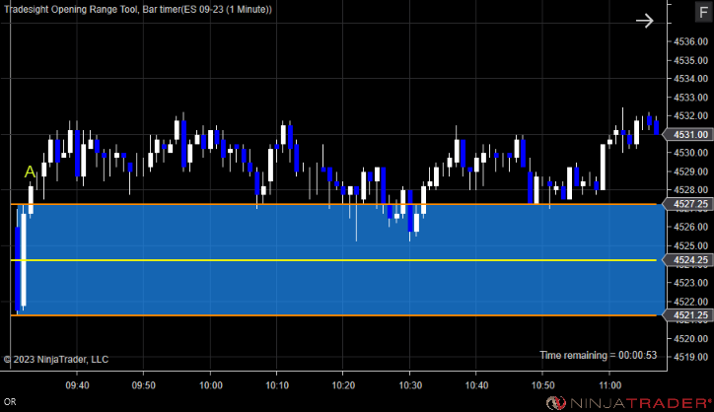Click the OR panel label
The height and width of the screenshot is (412, 714).
(x=10, y=402)
